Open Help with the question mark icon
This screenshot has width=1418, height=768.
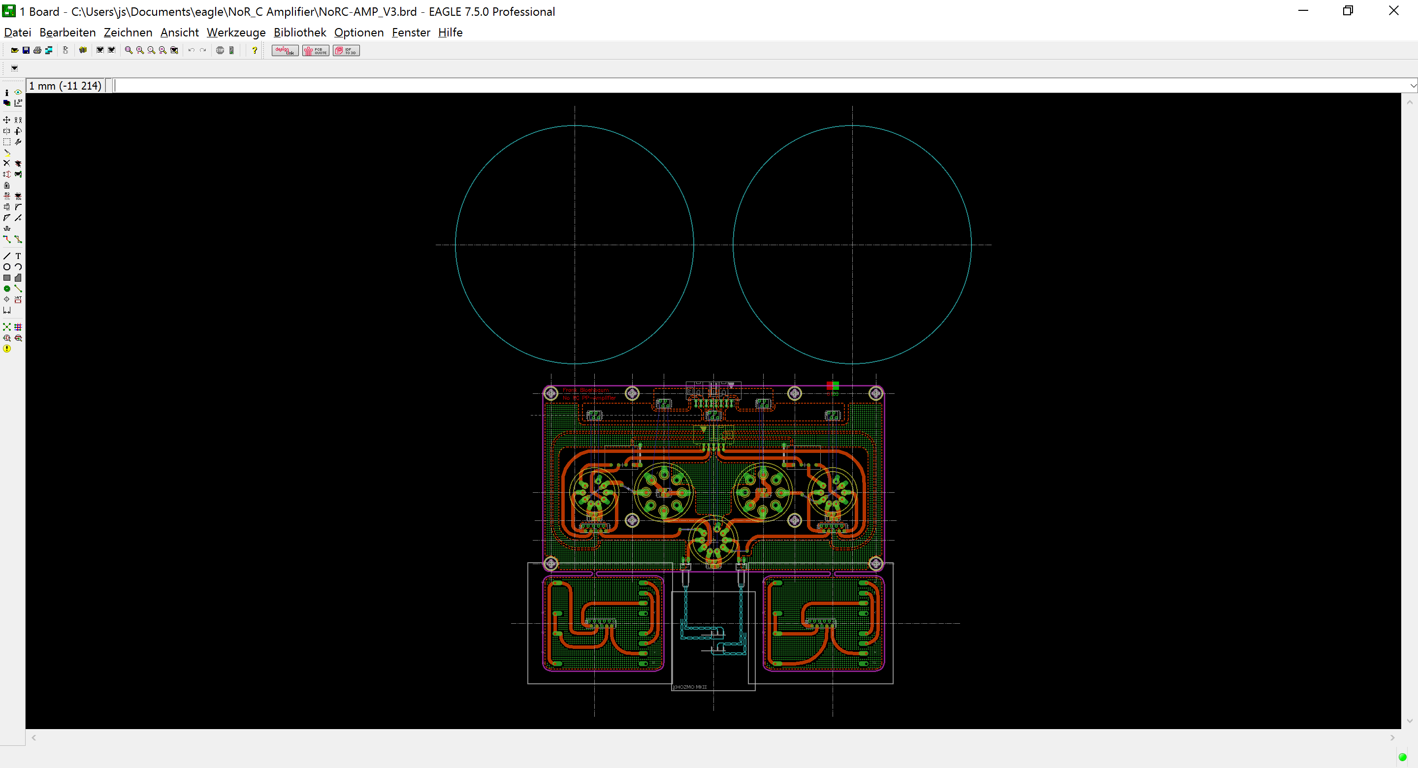click(x=255, y=50)
